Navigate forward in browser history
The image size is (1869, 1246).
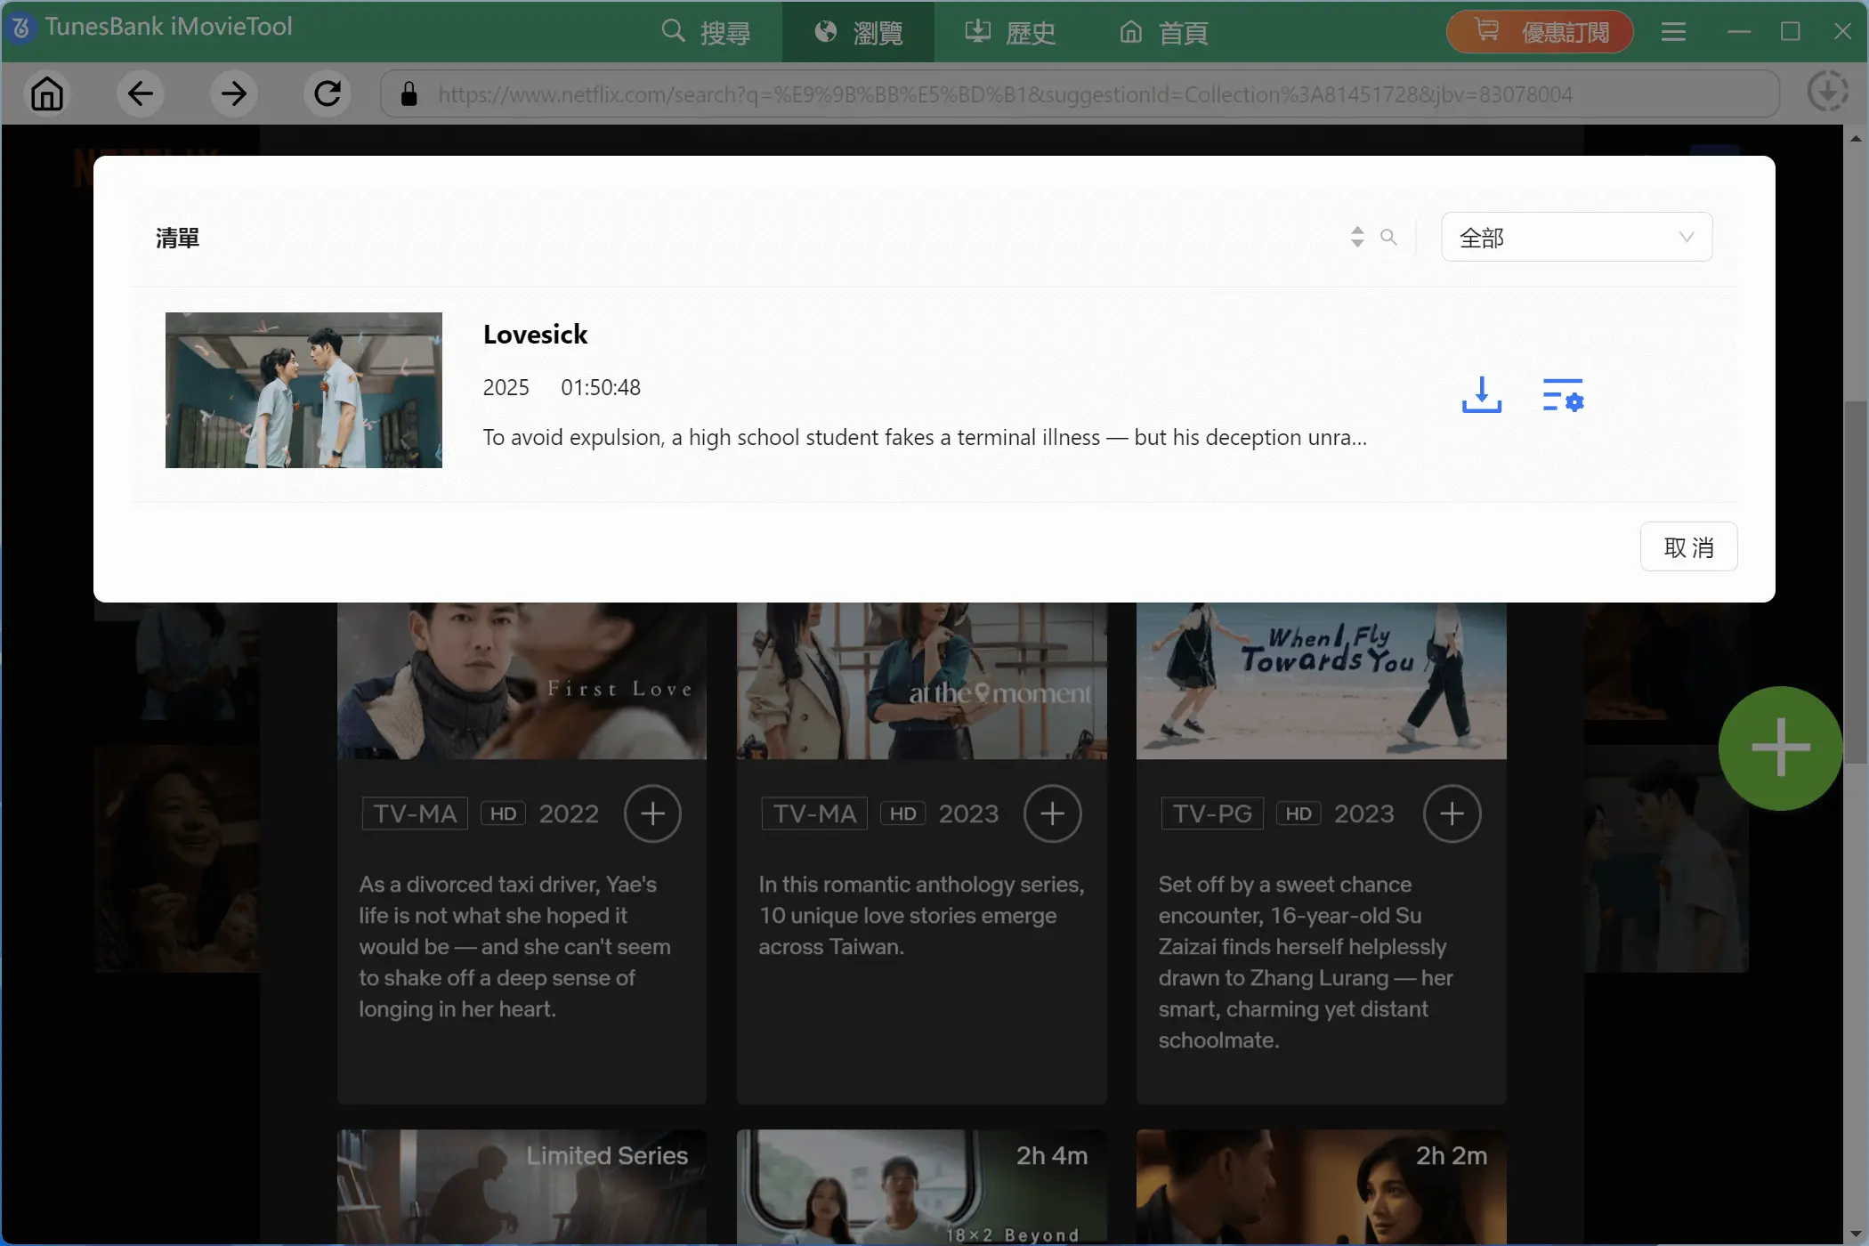coord(232,93)
